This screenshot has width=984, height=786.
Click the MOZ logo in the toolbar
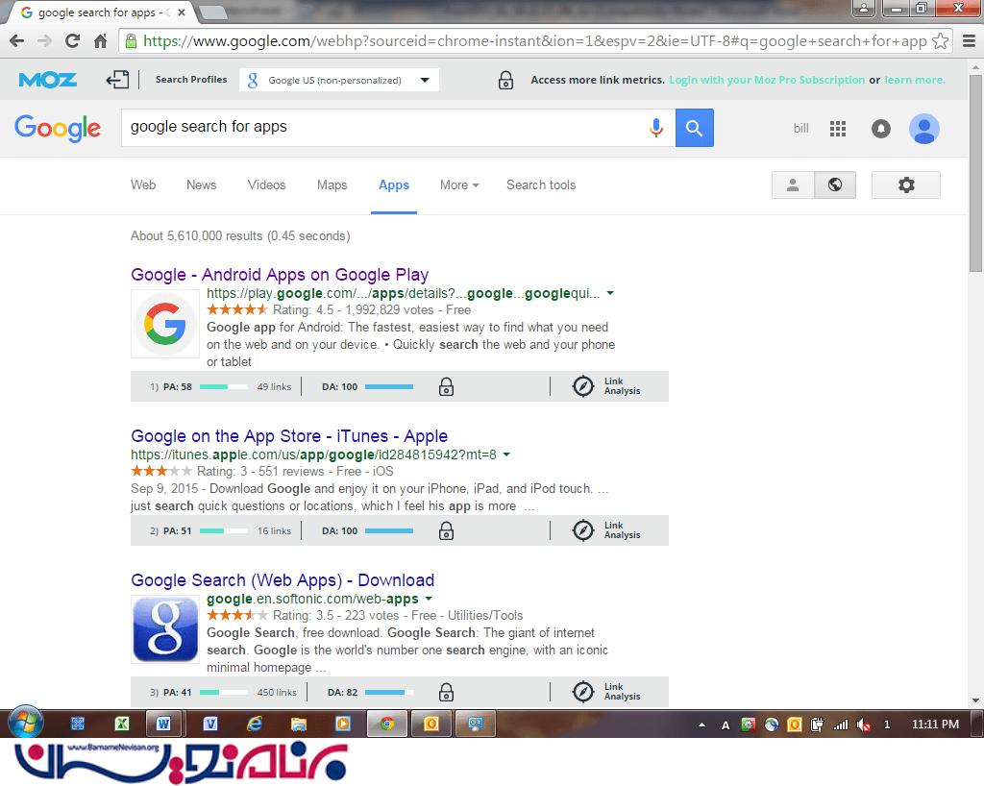coord(48,80)
